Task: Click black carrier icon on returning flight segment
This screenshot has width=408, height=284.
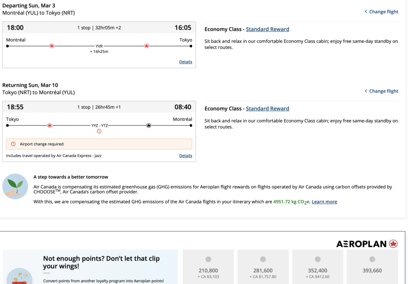Action: [149, 126]
